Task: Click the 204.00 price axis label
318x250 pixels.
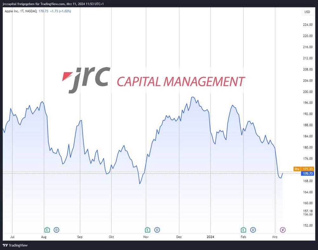Action: click(x=308, y=81)
